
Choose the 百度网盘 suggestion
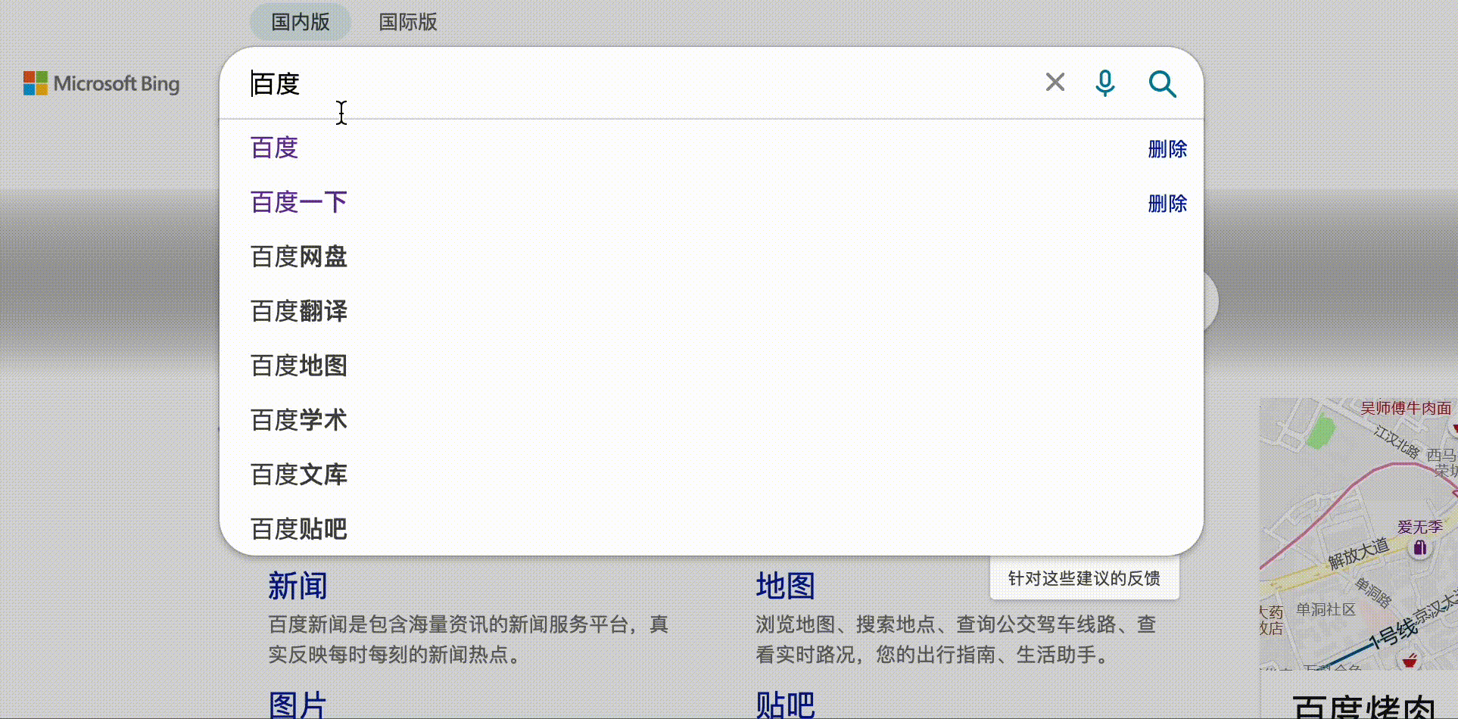[x=711, y=257]
